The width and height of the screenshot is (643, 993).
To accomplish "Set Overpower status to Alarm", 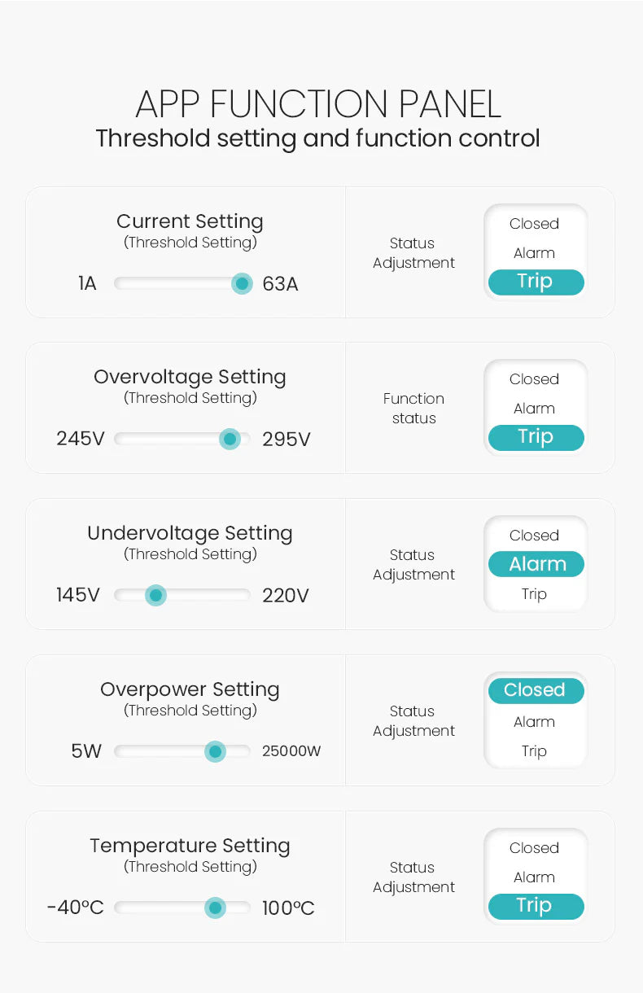I will [535, 722].
